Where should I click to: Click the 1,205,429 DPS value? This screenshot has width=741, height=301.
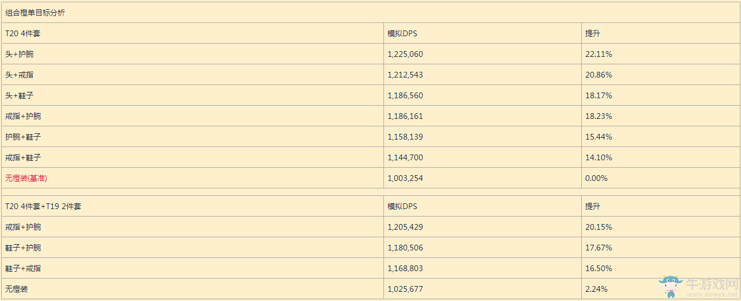pyautogui.click(x=405, y=227)
